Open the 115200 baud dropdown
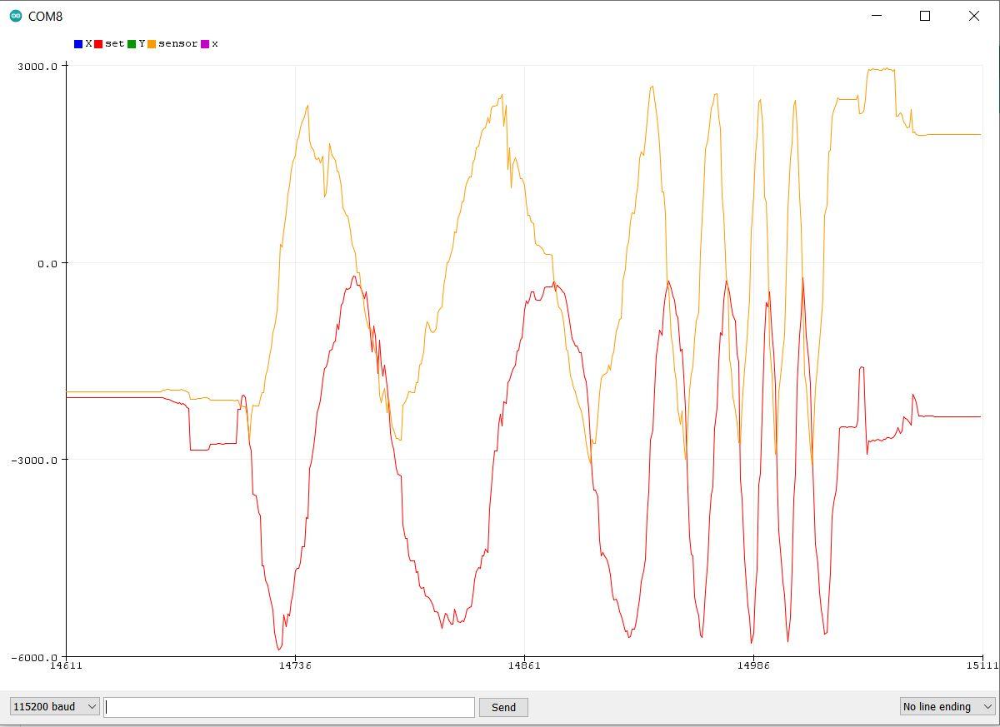Screen dimensions: 1000x727 point(55,706)
